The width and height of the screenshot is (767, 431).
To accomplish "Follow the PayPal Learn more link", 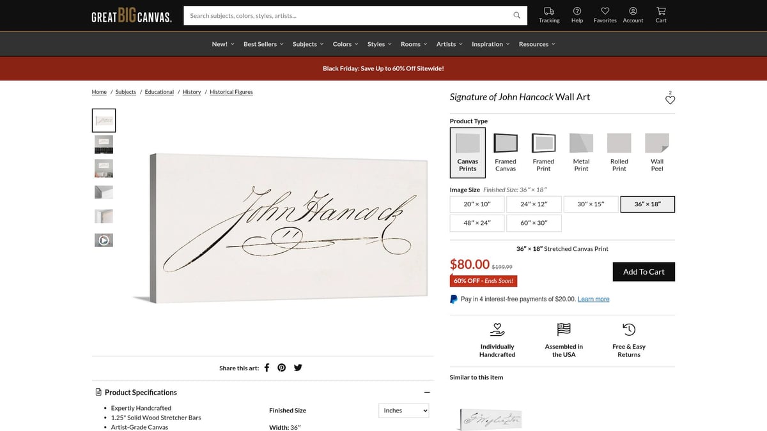I will [593, 299].
